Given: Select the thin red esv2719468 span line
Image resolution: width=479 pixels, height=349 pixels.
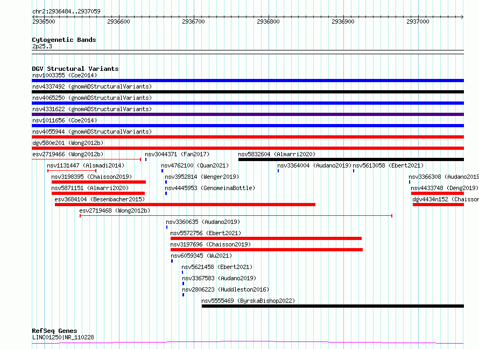Looking at the screenshot, I should 236,216.
